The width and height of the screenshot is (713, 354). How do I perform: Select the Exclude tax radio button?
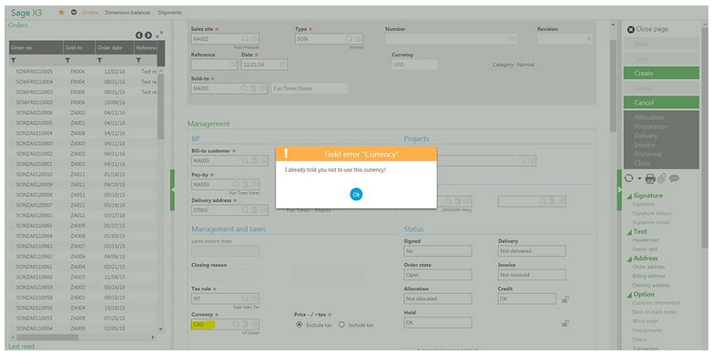click(x=299, y=325)
